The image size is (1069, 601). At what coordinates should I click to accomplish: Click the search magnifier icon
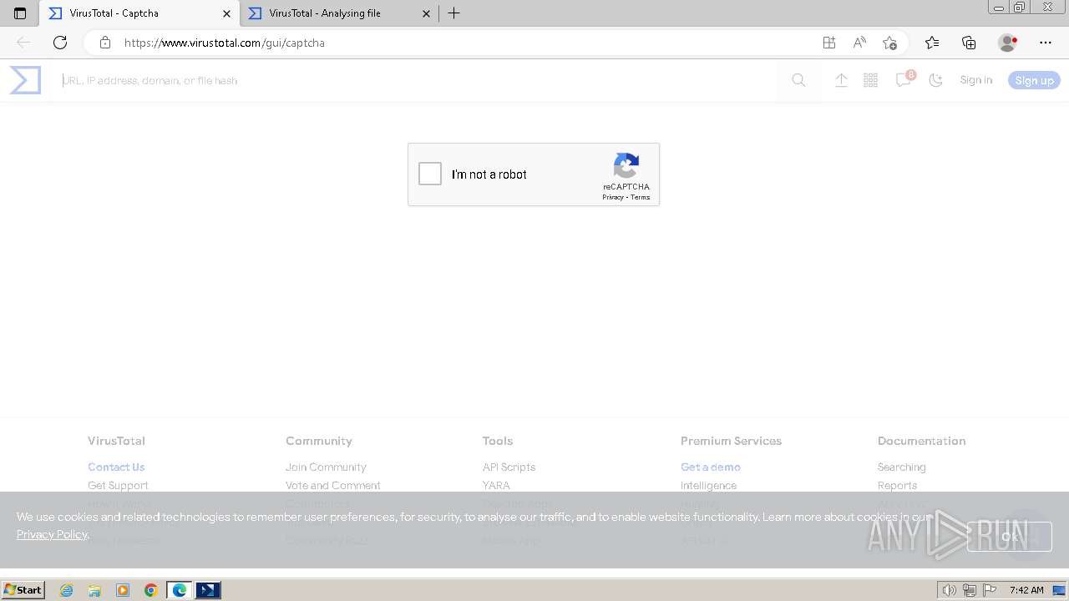click(x=798, y=80)
